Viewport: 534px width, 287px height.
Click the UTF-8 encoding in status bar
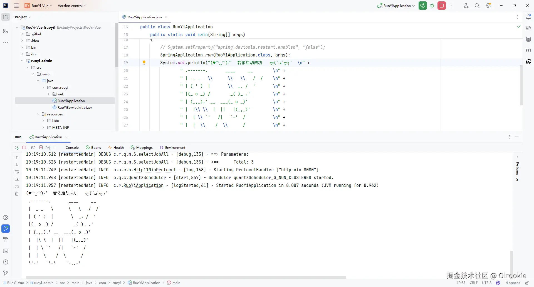[486, 283]
